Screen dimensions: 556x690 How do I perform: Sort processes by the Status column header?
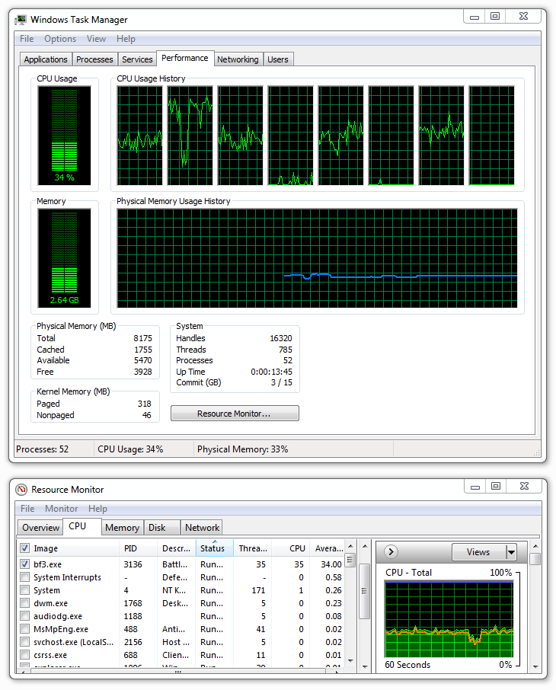pyautogui.click(x=212, y=548)
